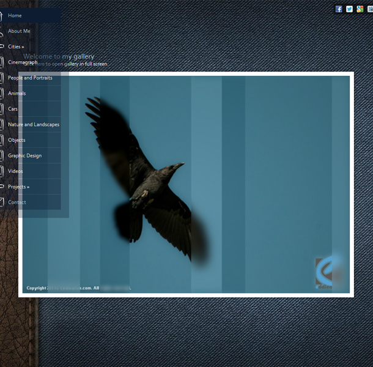This screenshot has width=373, height=367.
Task: Go to the Home menu item
Action: [x=30, y=15]
